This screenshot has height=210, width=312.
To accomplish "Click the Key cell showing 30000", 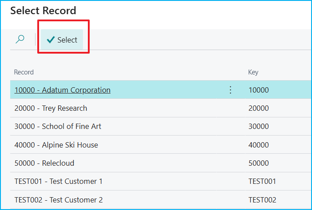I will pos(259,126).
